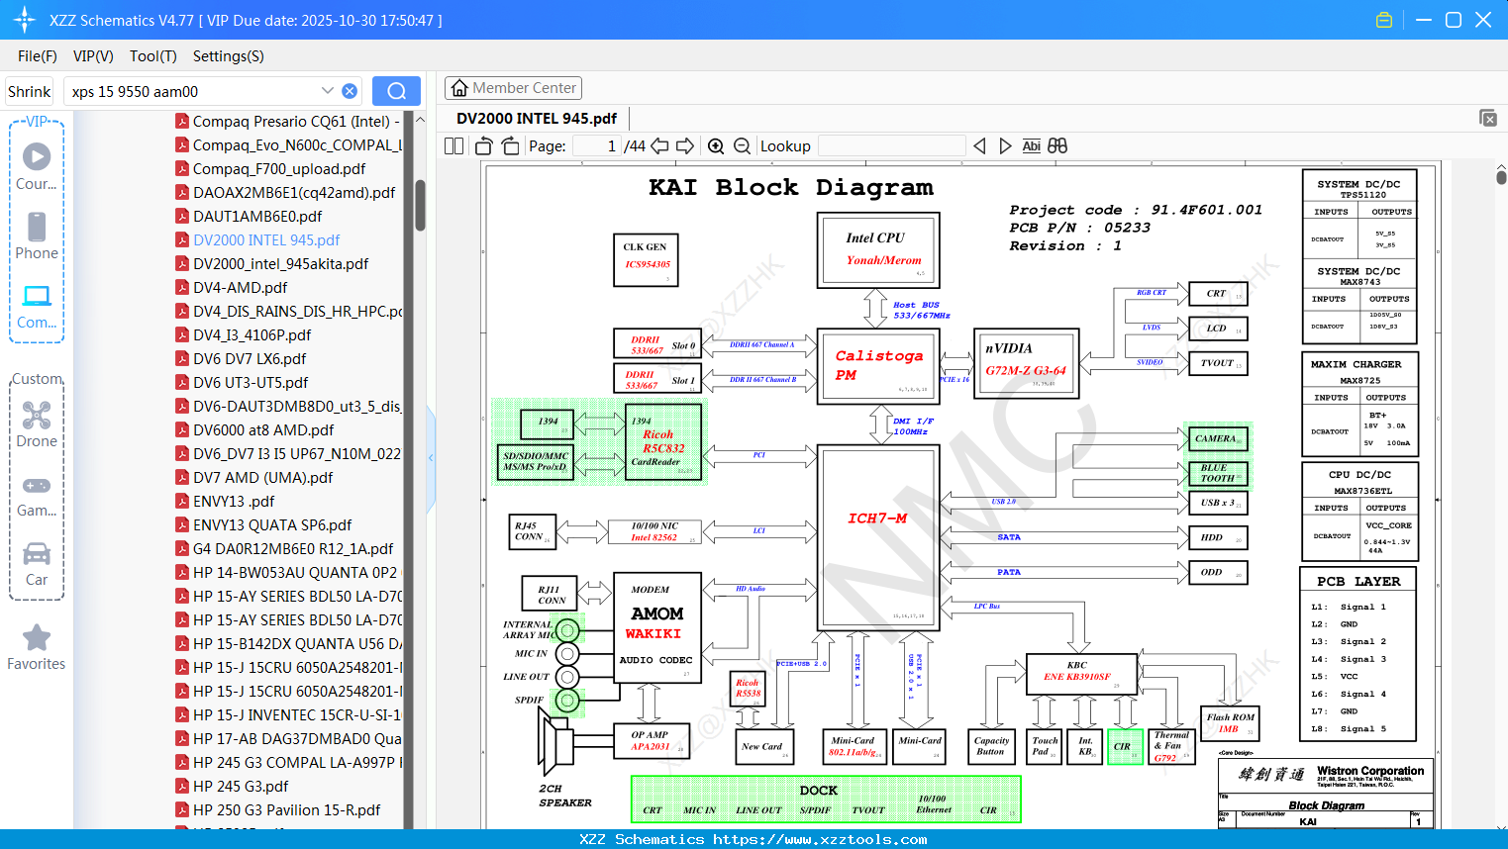Collapse the file list panel handle
Image resolution: width=1508 pixels, height=849 pixels.
pyautogui.click(x=431, y=458)
